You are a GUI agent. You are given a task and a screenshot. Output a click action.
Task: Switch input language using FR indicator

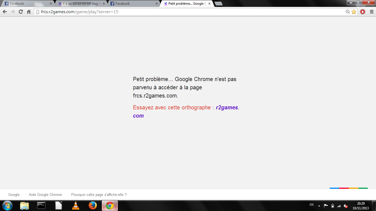312,205
